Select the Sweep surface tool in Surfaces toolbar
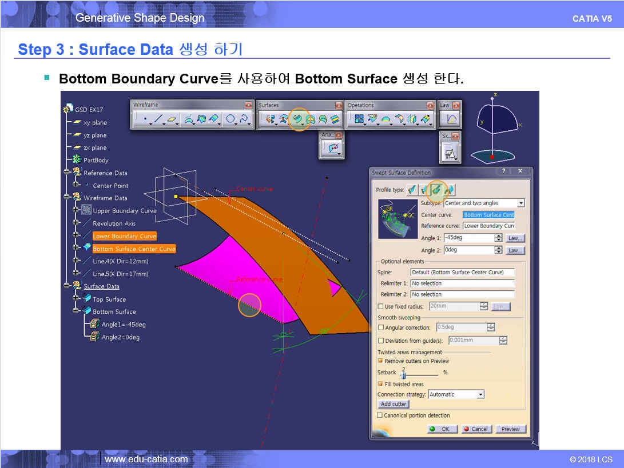The image size is (624, 468). (x=297, y=119)
